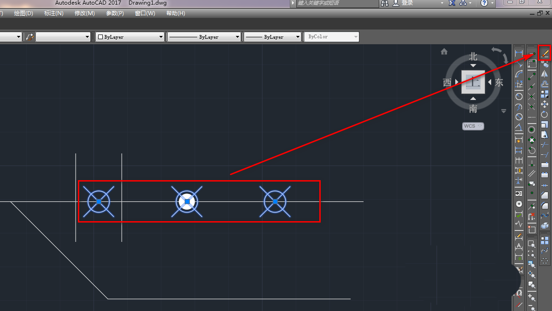The image size is (552, 311).
Task: Select the Radius dimension tool
Action: click(519, 96)
